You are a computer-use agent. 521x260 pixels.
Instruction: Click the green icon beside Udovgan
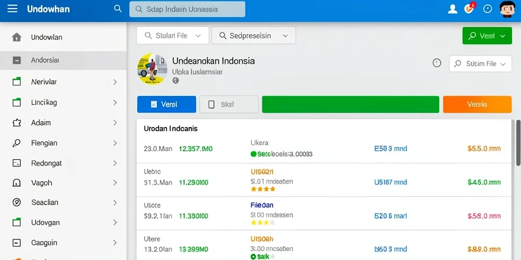pyautogui.click(x=17, y=222)
